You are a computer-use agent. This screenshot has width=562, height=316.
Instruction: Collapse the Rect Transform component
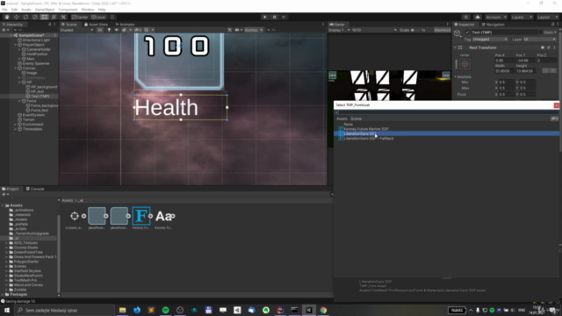click(x=455, y=47)
